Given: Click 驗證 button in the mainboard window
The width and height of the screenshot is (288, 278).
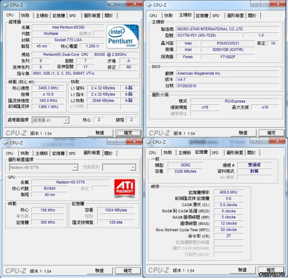Looking at the screenshot, I should (x=243, y=133).
